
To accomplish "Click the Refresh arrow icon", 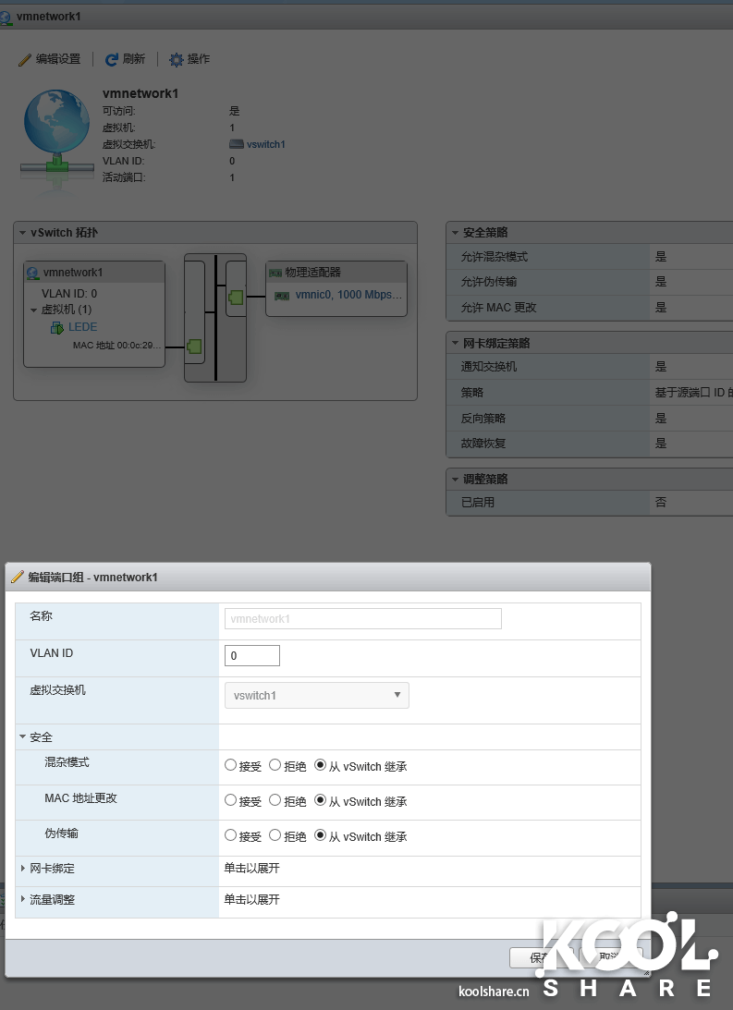I will 112,59.
